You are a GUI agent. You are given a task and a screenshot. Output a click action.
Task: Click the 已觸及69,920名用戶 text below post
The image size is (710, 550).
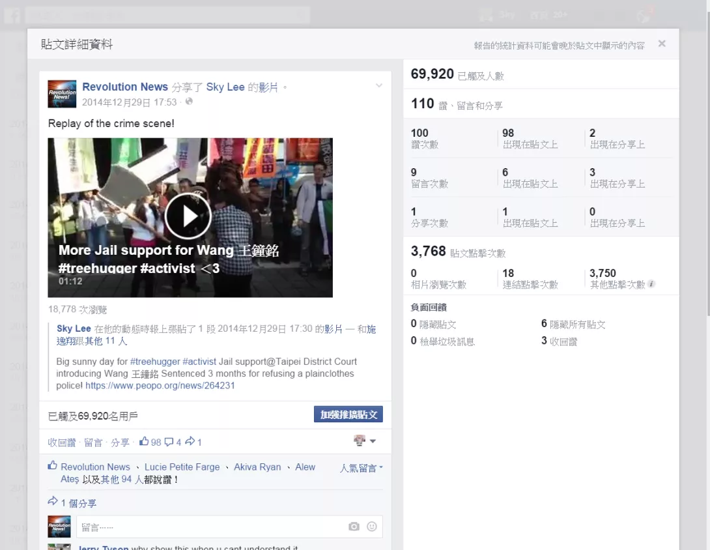93,416
